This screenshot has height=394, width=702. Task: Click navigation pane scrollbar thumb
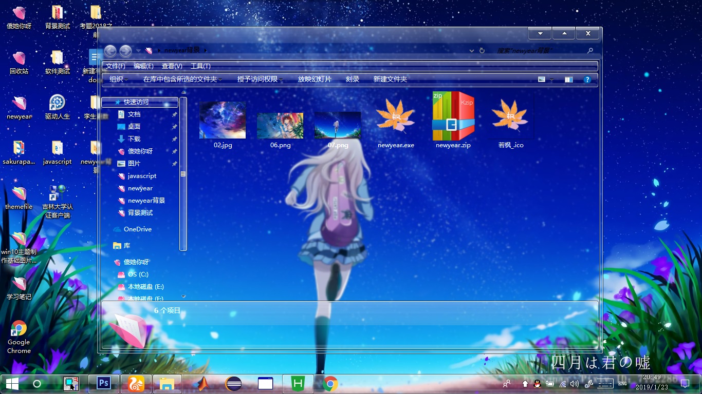[x=183, y=174]
